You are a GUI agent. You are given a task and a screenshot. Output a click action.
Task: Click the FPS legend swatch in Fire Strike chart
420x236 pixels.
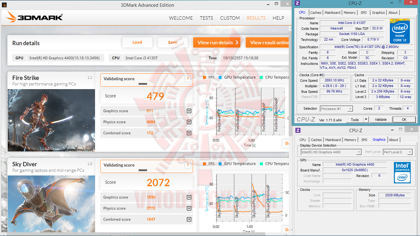(204, 77)
